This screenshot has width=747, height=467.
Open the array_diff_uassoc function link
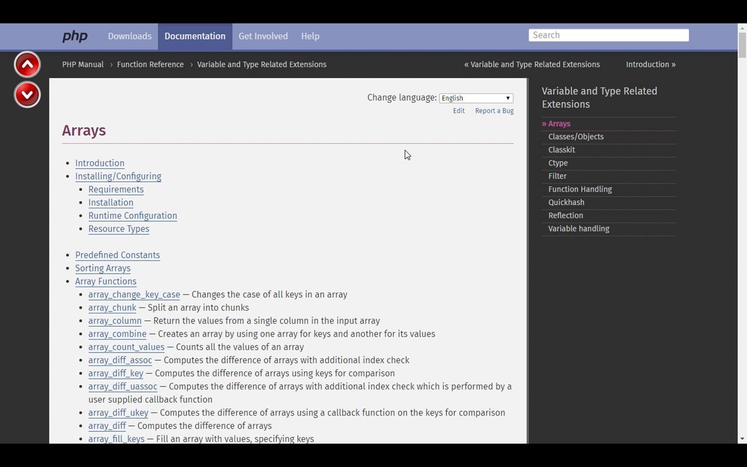(x=123, y=386)
